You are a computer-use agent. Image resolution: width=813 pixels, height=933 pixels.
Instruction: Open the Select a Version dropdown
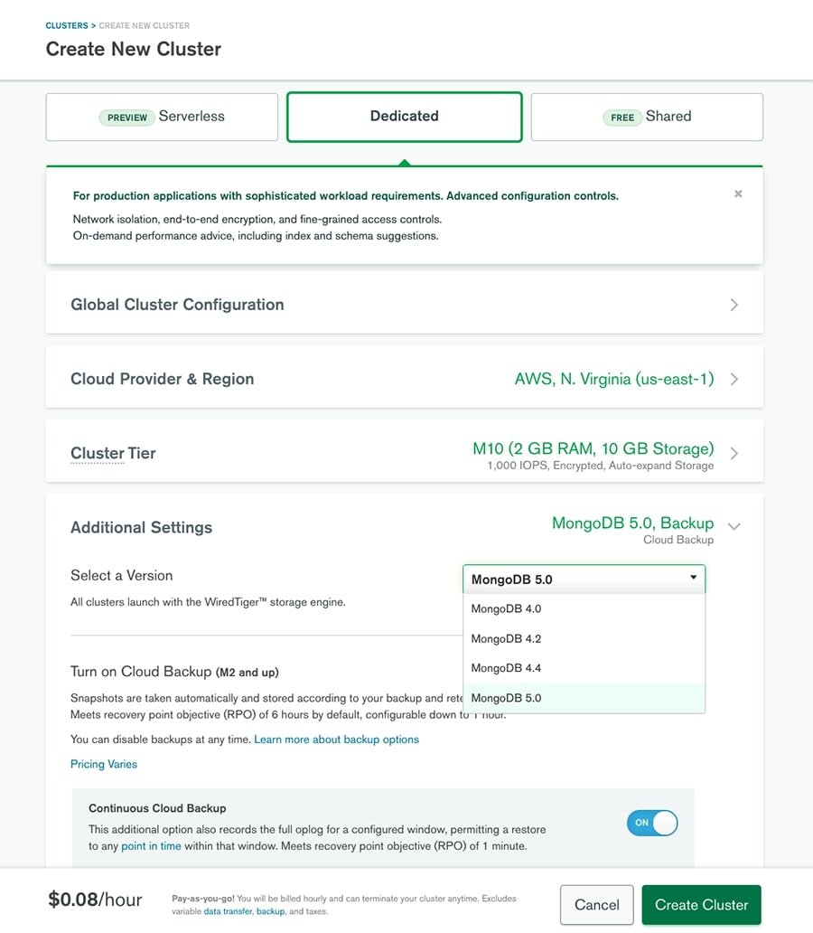[x=583, y=579]
